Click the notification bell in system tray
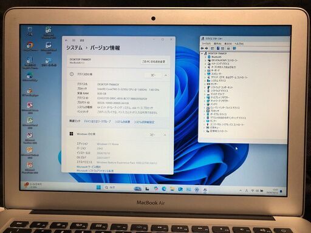The width and height of the screenshot is (311, 233). pyautogui.click(x=281, y=191)
